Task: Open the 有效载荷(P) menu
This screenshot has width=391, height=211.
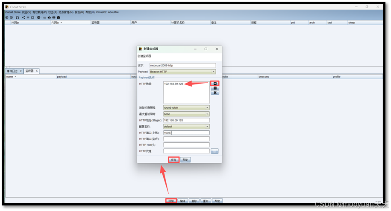Action: (39, 12)
